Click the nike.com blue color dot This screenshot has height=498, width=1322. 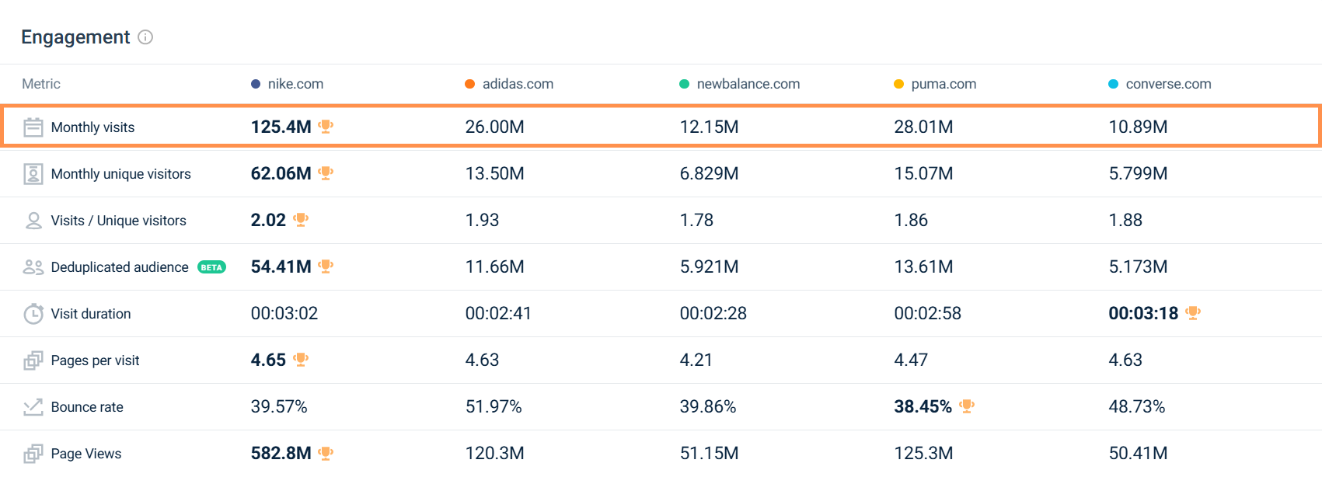tap(256, 84)
